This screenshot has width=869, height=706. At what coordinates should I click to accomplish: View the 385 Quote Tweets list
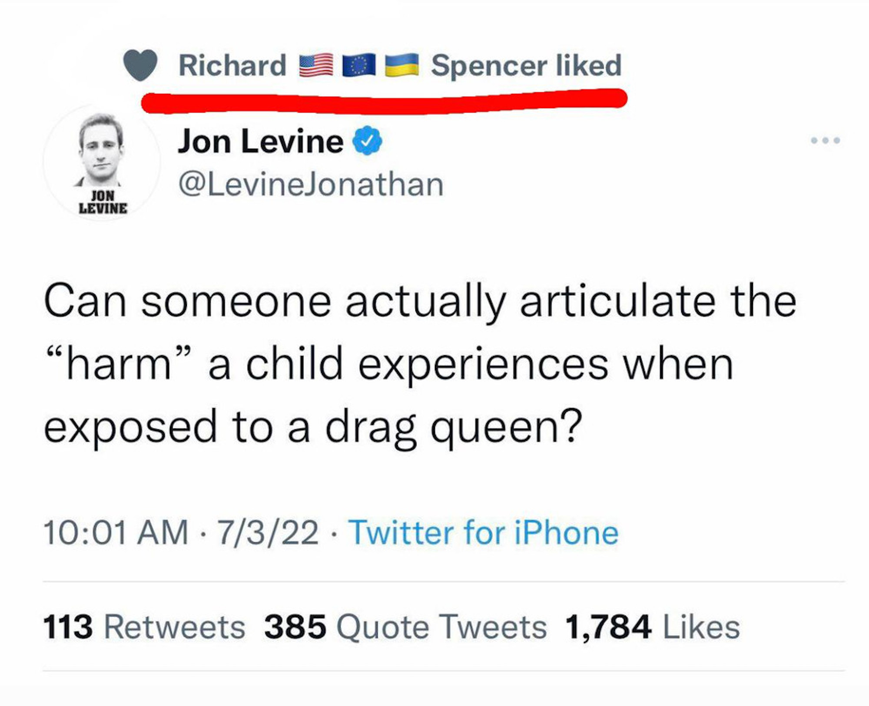[405, 627]
